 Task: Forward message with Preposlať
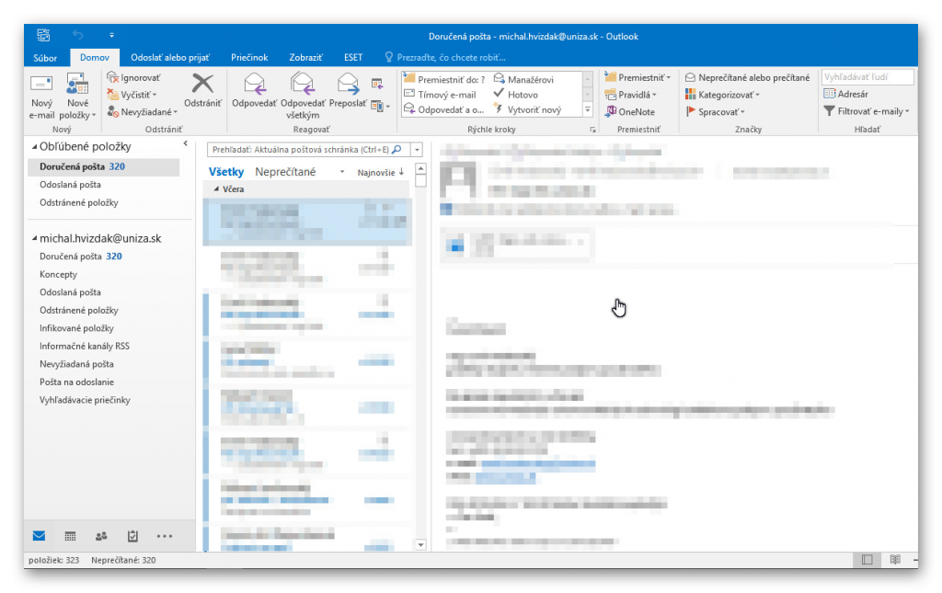[x=348, y=91]
